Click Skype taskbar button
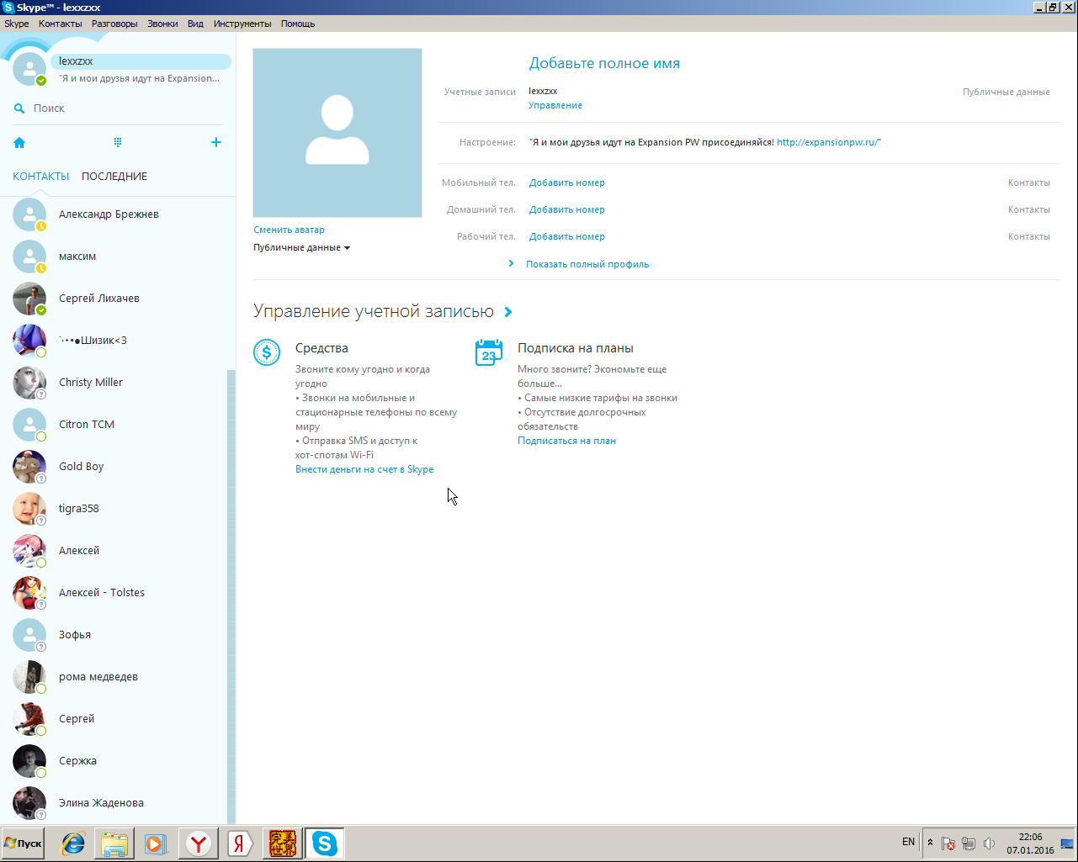Screen dimensions: 1078x862 tap(324, 843)
